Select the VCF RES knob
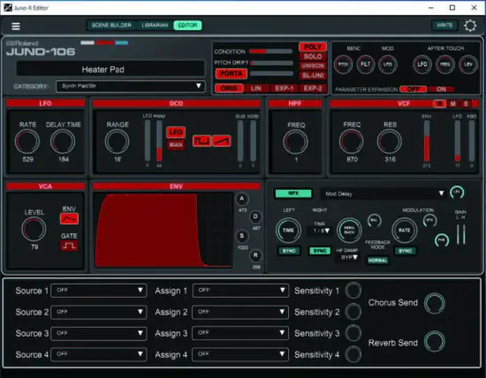This screenshot has width=486, height=378. [390, 141]
